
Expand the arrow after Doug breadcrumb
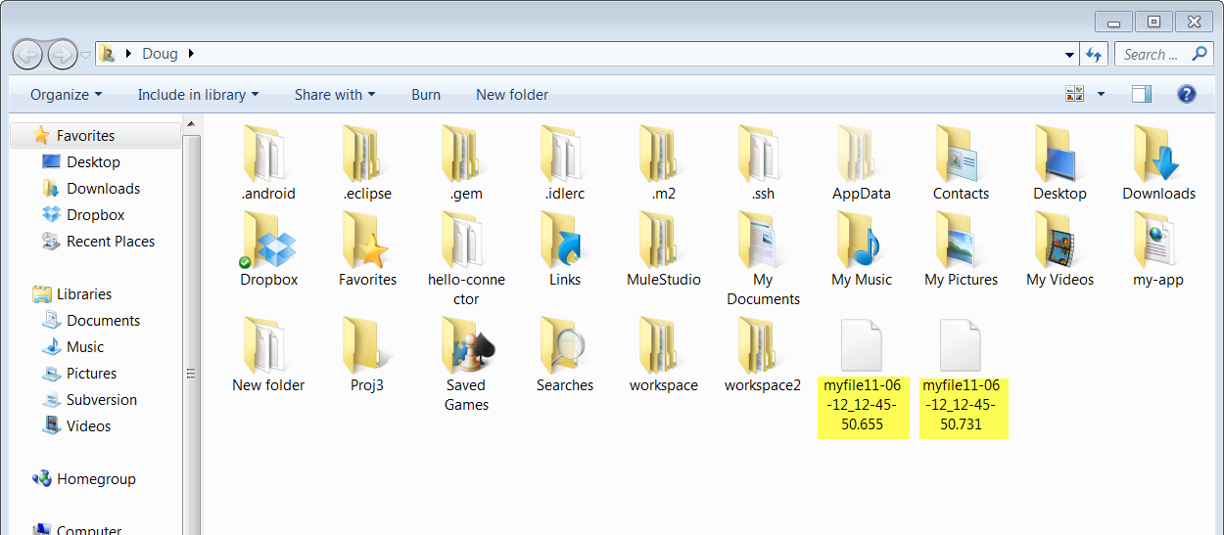(x=191, y=54)
